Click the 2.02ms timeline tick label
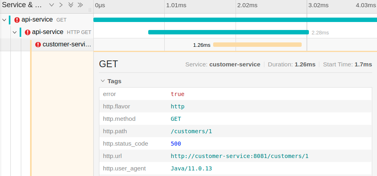 coord(248,5)
